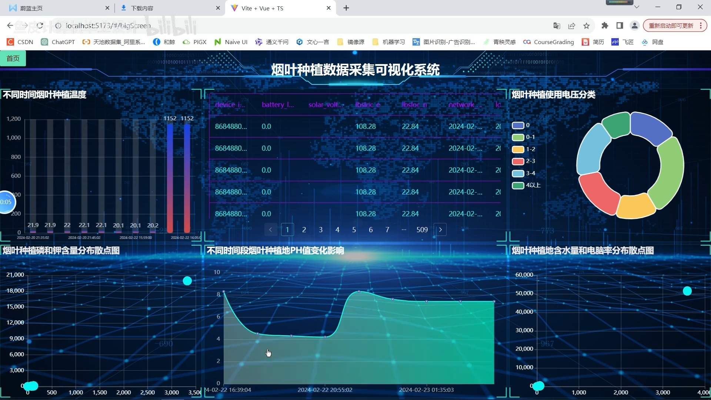Viewport: 711px width, 400px height.
Task: Toggle the 2-3 legend entry
Action: coord(524,161)
